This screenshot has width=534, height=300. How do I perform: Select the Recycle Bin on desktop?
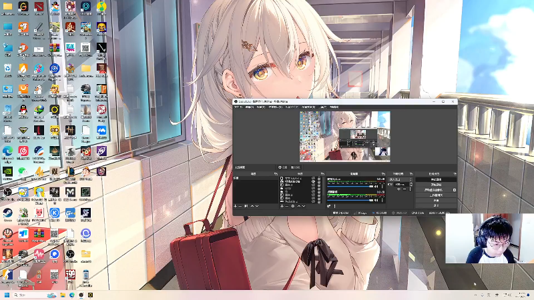[7, 70]
